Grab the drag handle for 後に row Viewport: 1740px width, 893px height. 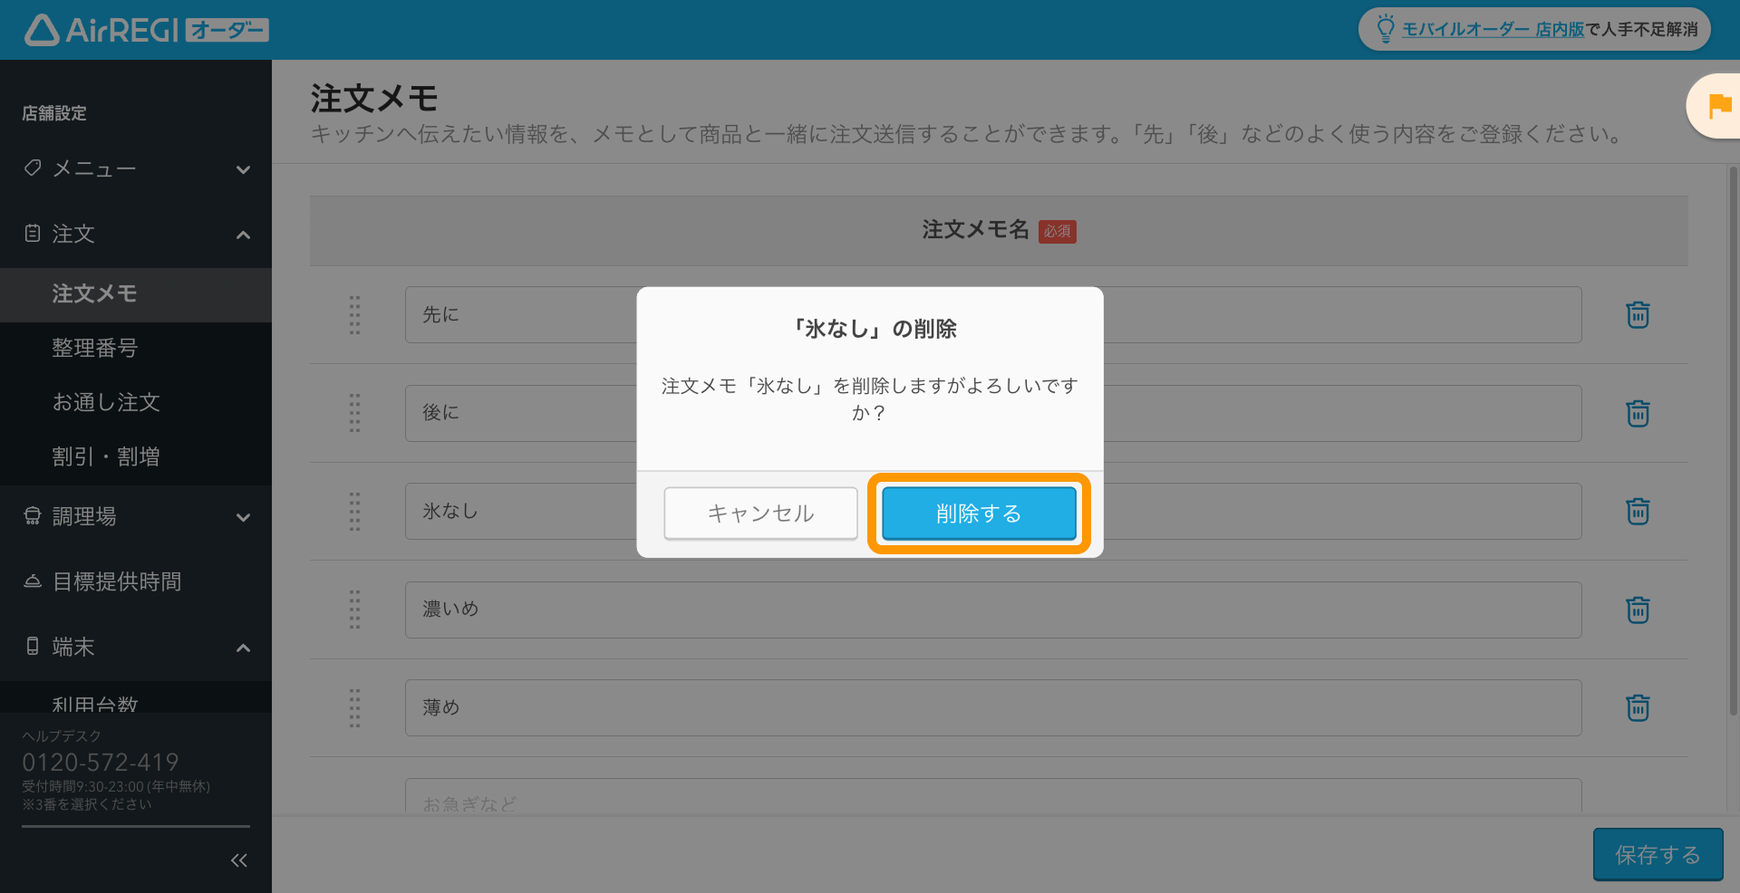point(355,414)
